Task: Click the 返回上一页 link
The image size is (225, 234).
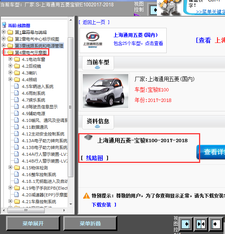Action: tap(94, 22)
